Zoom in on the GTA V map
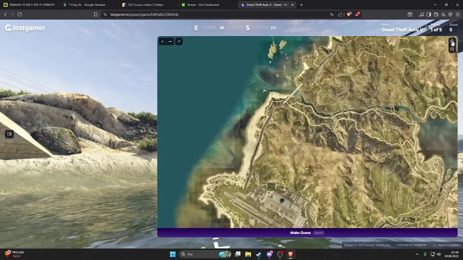The image size is (463, 260). (x=452, y=42)
